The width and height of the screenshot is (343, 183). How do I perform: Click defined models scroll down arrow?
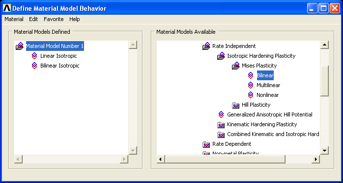[133, 150]
